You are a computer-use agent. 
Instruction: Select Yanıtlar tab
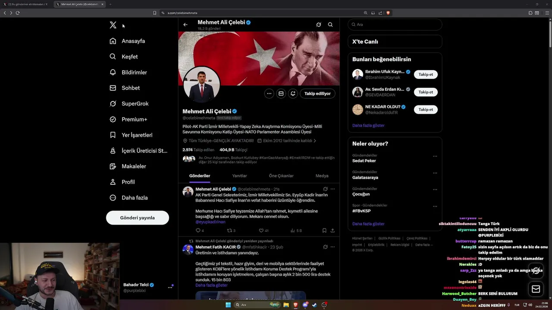click(x=239, y=176)
